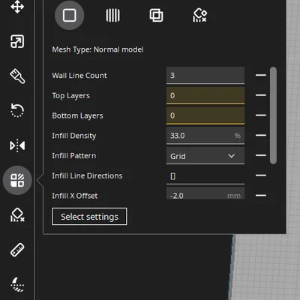This screenshot has width=300, height=300.
Task: Open the Per Model Settings tool
Action: click(17, 180)
